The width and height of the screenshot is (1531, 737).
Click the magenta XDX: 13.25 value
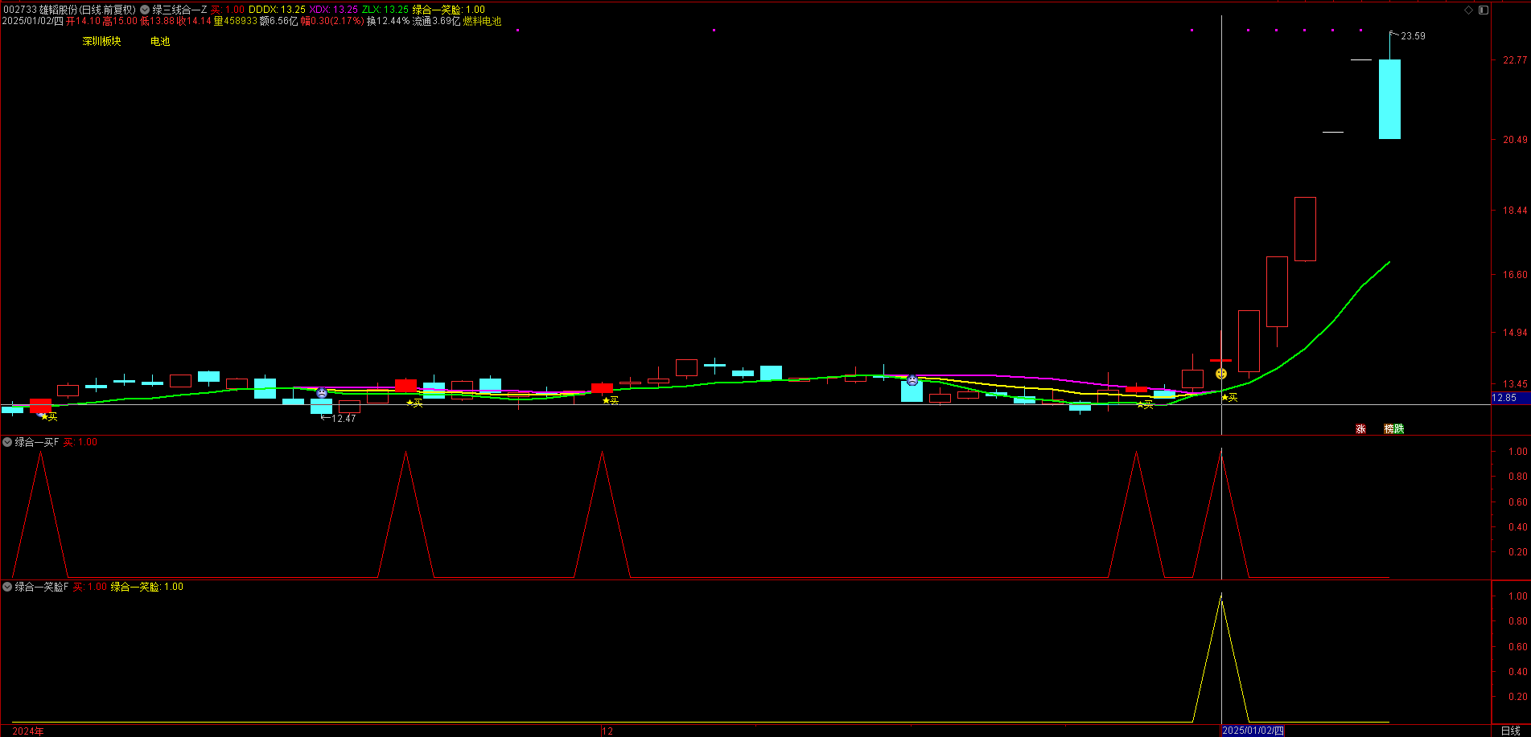coord(334,10)
